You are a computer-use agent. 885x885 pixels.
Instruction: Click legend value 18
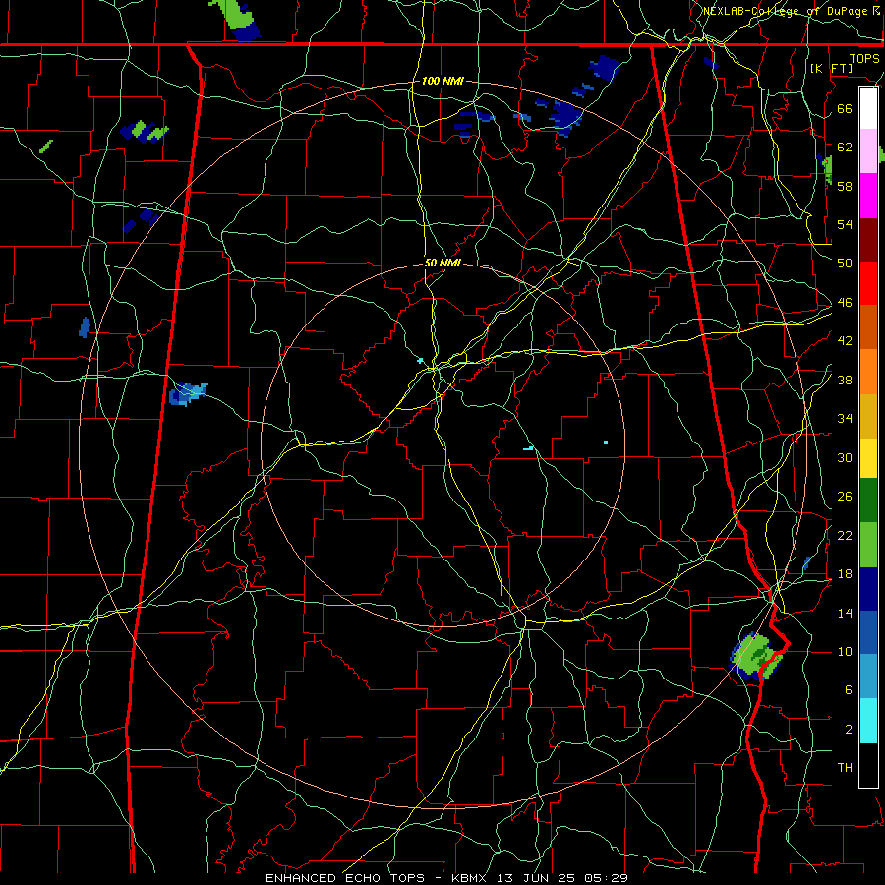pos(845,574)
